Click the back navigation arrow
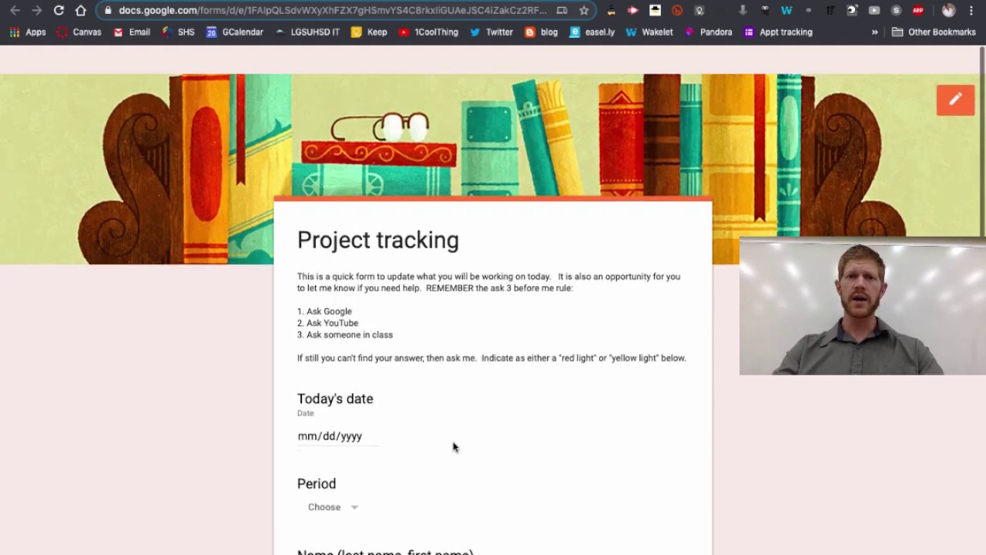Viewport: 986px width, 555px height. [x=15, y=10]
